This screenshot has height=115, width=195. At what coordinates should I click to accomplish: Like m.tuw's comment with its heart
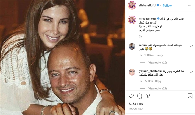(191, 46)
